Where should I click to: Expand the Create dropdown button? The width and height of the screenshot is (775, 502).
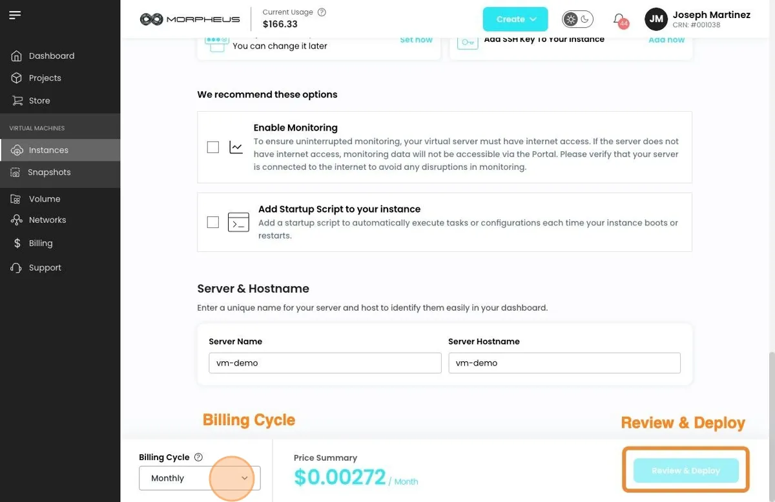[515, 19]
